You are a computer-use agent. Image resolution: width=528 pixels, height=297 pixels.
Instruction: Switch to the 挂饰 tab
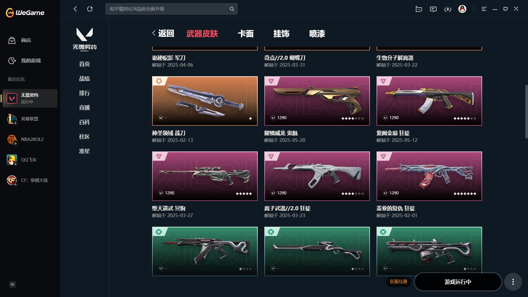click(281, 34)
